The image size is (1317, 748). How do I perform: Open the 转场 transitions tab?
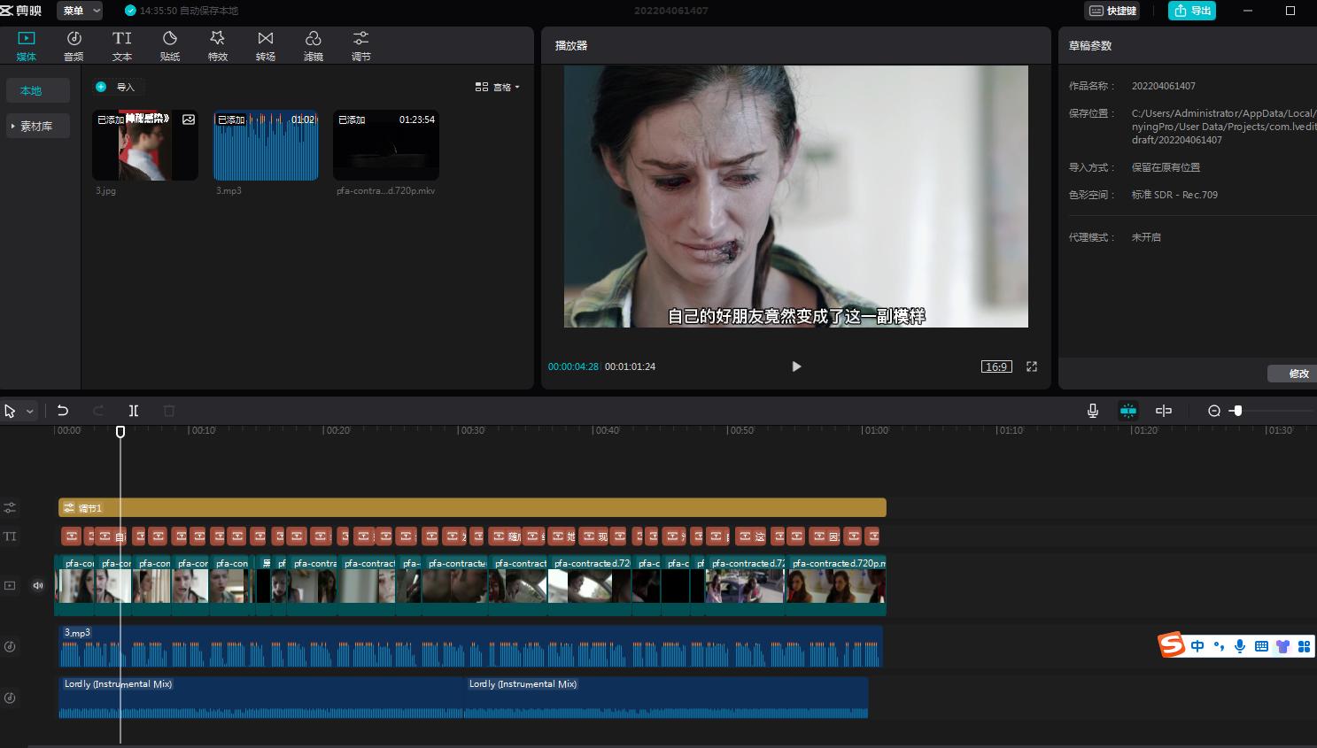[x=266, y=46]
